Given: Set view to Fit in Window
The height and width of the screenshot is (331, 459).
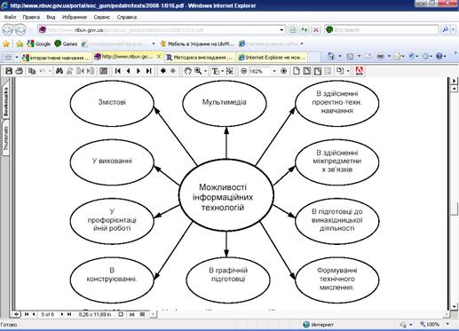Looking at the screenshot, I should [307, 71].
